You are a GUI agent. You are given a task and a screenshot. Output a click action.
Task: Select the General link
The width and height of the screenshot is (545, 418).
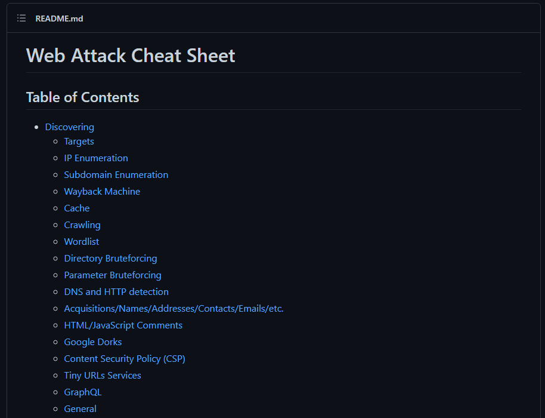click(80, 409)
